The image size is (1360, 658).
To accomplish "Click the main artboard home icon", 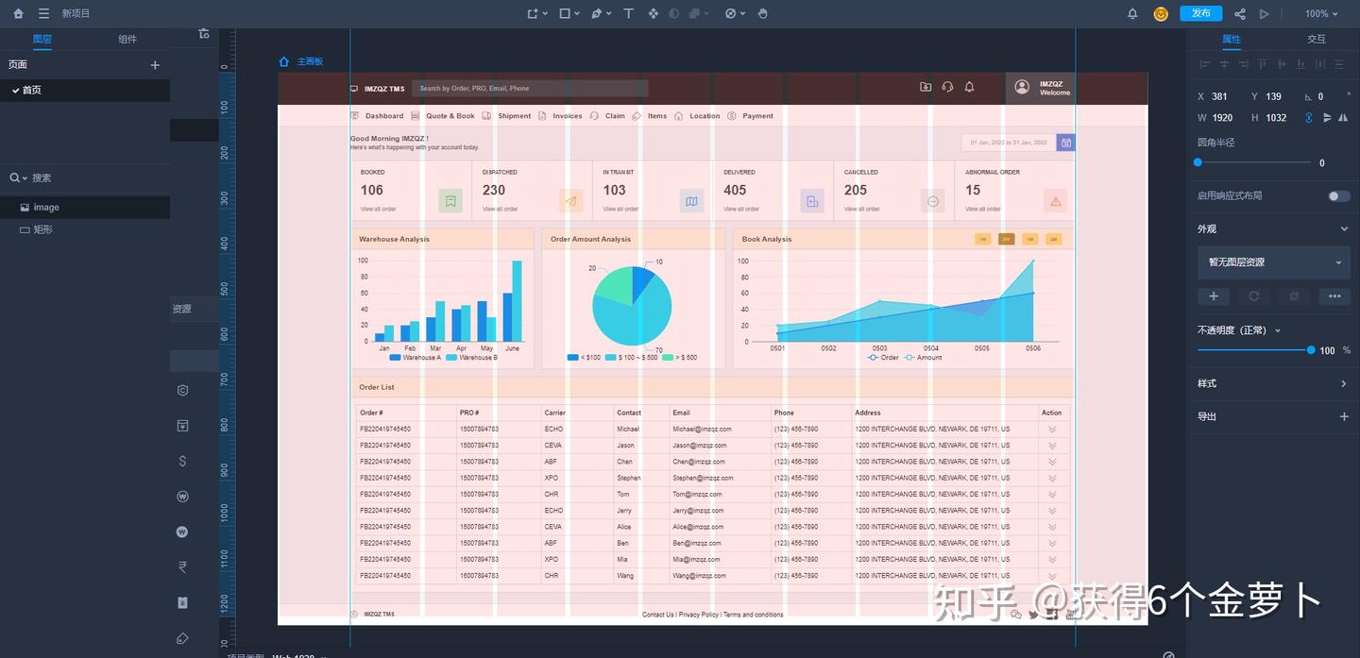I will [x=284, y=61].
